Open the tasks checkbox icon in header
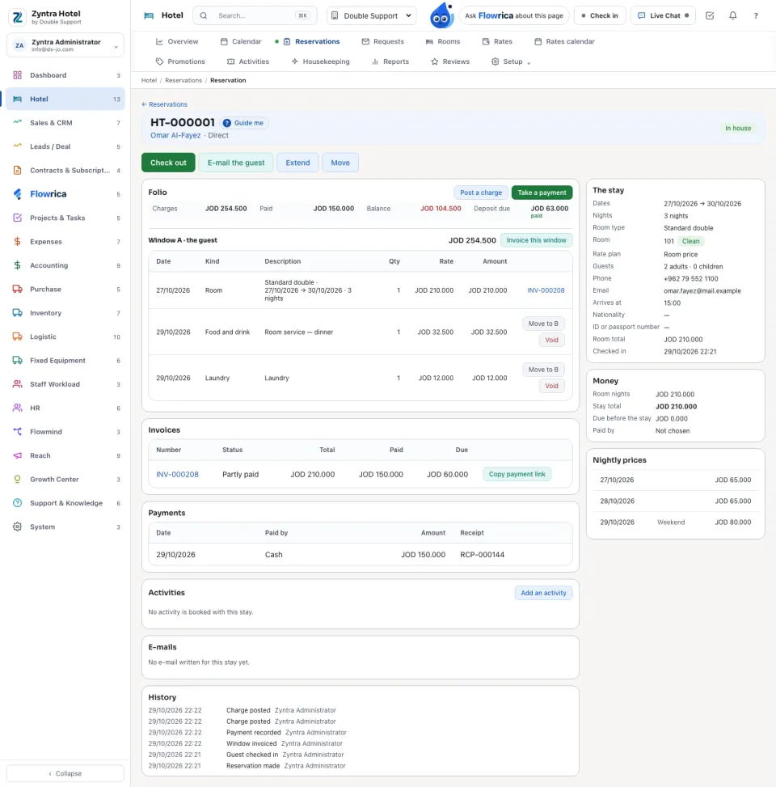This screenshot has height=787, width=776. (710, 15)
